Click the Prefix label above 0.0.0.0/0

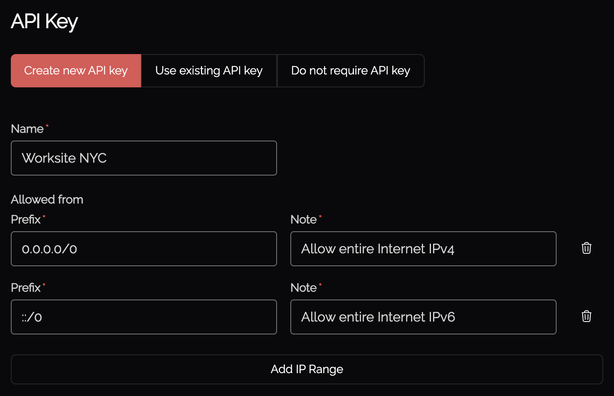pyautogui.click(x=26, y=220)
